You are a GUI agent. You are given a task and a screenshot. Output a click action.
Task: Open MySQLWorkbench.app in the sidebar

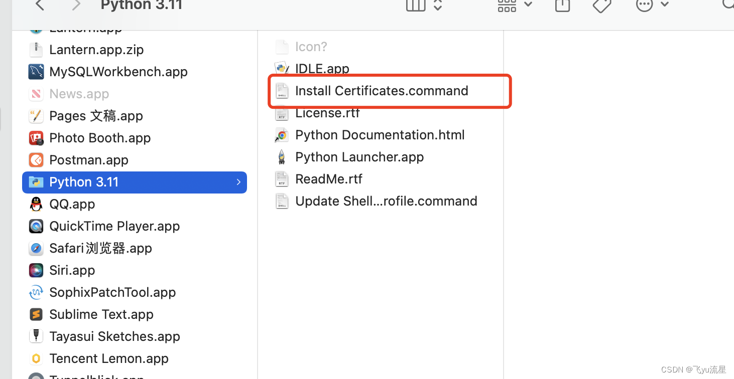(118, 72)
